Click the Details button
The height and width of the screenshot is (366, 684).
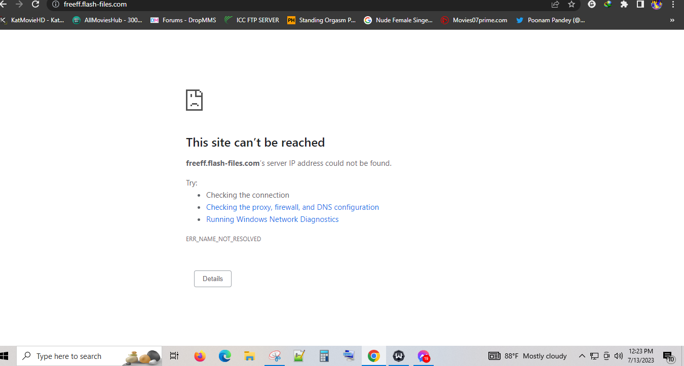213,279
